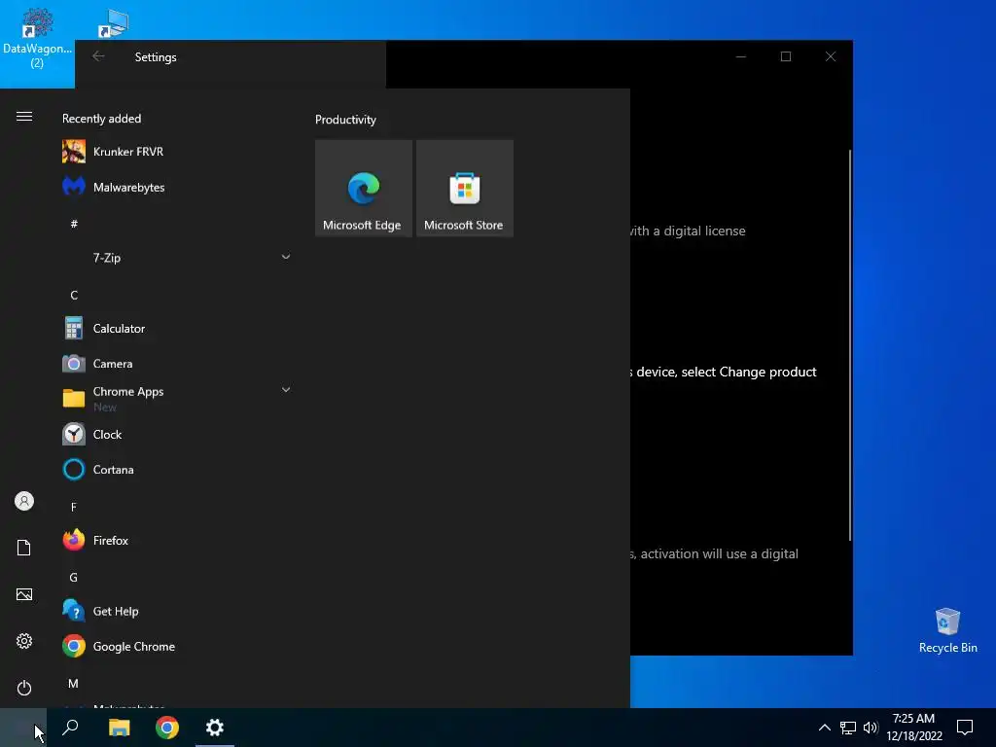This screenshot has height=747, width=996.
Task: Select the DataWagon desktop shortcut
Action: pos(37,39)
